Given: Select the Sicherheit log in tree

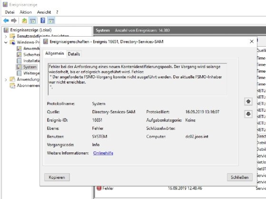Looking at the screenshot, I should tap(31, 54).
